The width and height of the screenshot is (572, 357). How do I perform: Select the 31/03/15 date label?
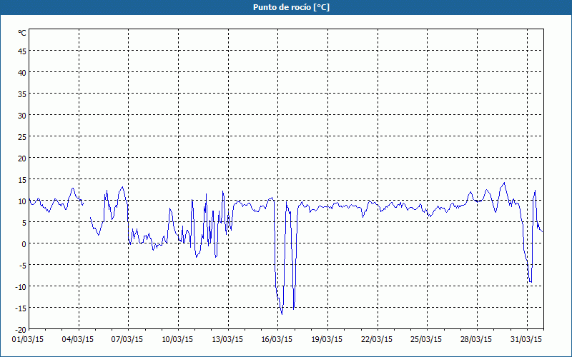click(526, 340)
